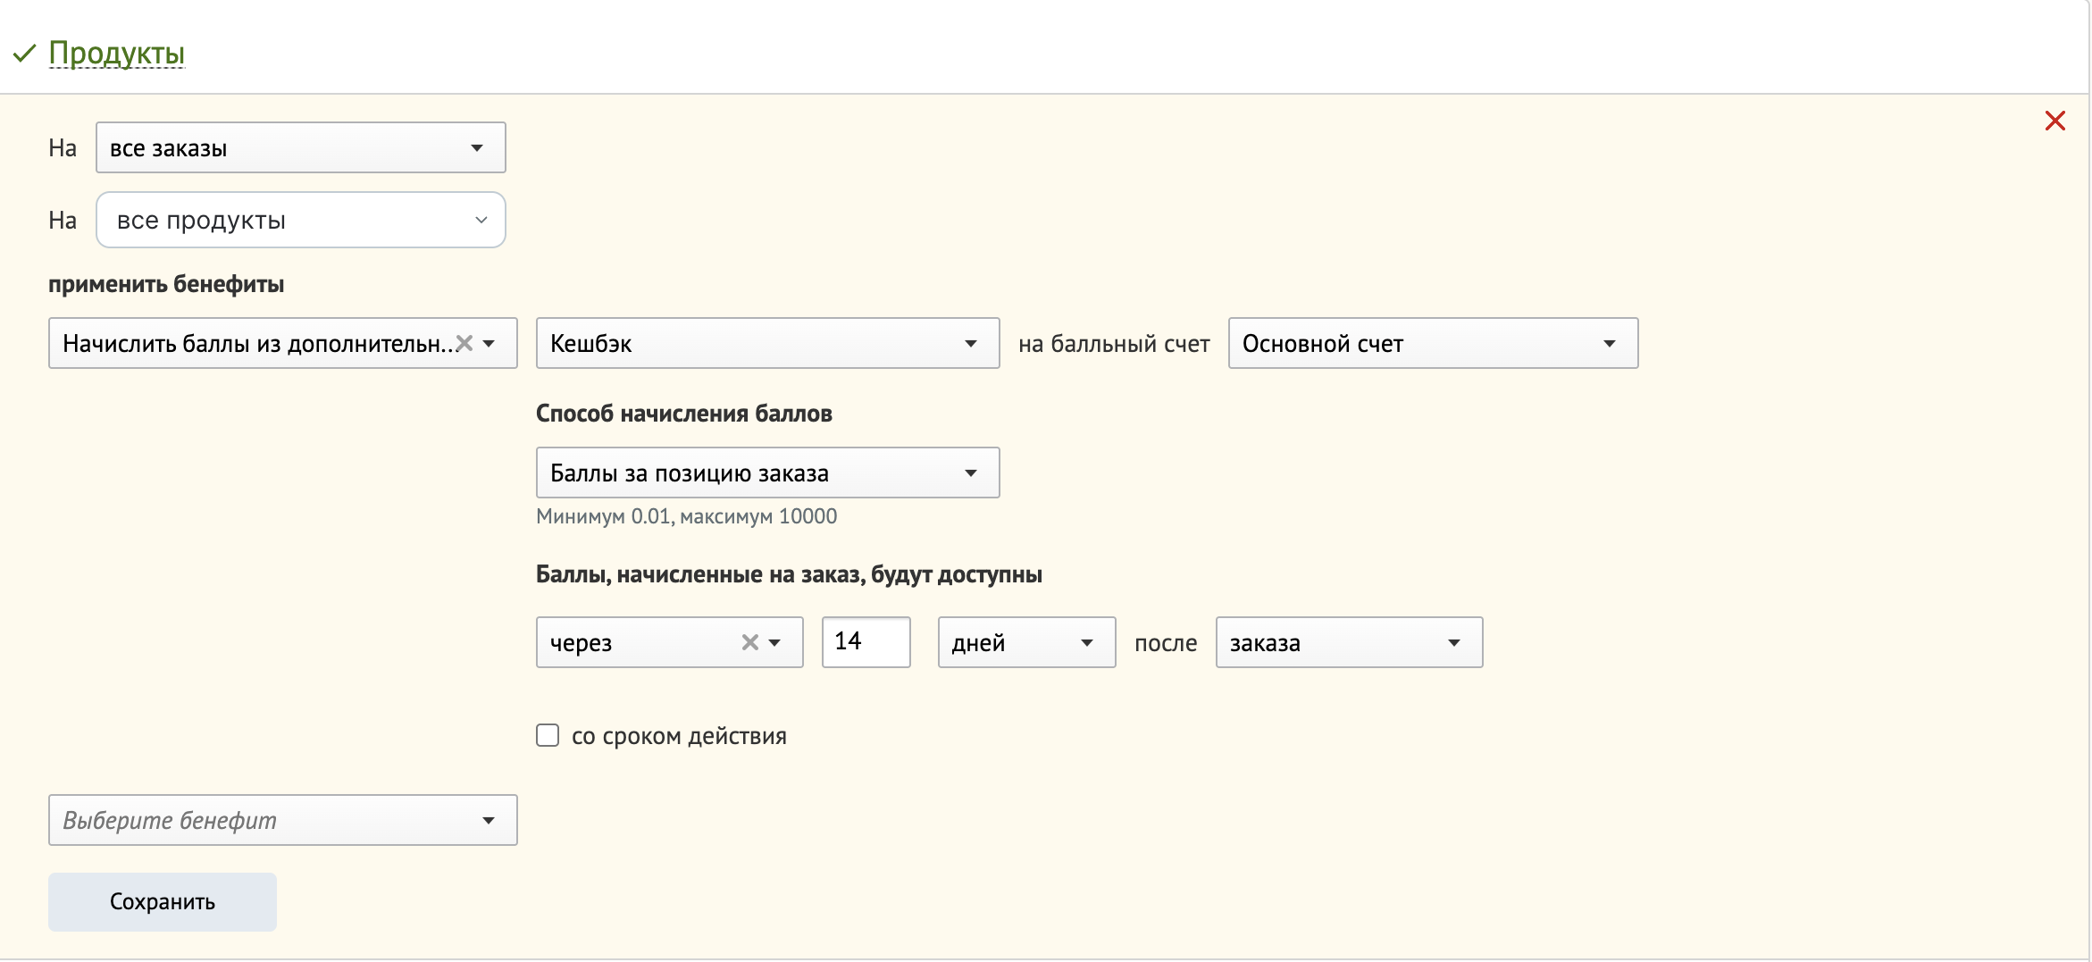Open the «через» timing dropdown
2092x962 pixels.
(x=775, y=642)
